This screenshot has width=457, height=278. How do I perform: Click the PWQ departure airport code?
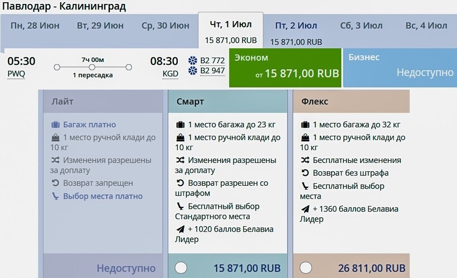[x=16, y=74]
